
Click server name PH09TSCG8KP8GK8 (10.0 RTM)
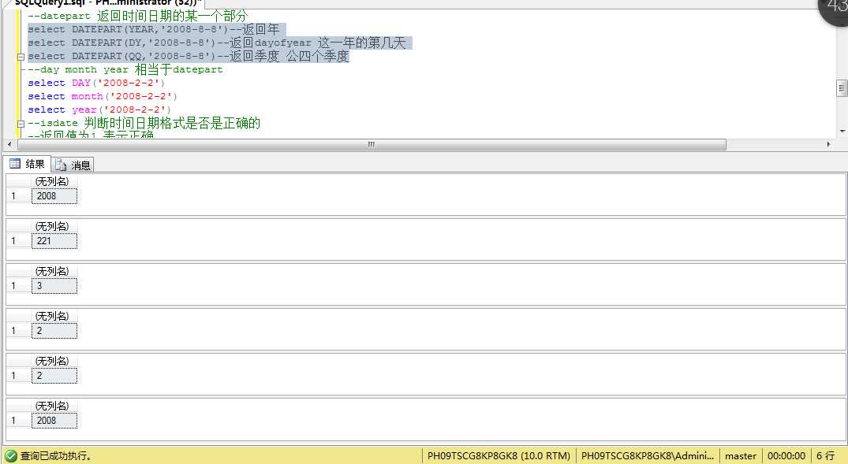[499, 456]
